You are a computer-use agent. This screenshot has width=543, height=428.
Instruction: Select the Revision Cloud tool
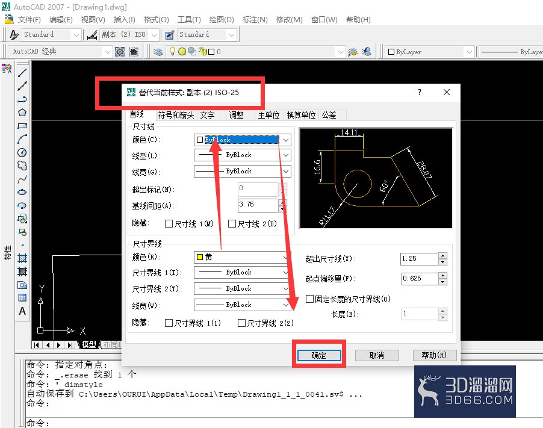[22, 166]
